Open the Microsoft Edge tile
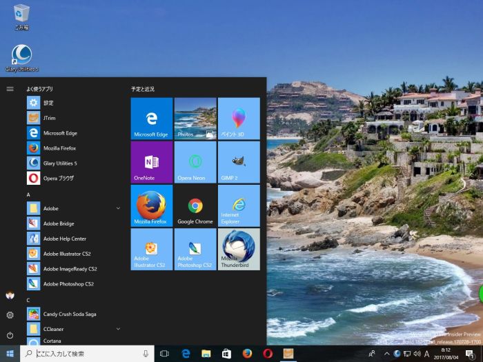 tap(151, 118)
